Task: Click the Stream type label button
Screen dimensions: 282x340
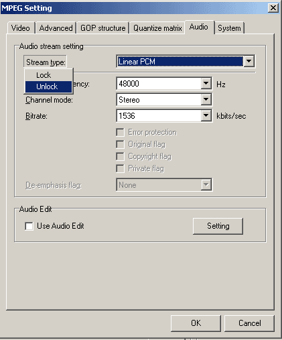Action: (x=46, y=62)
